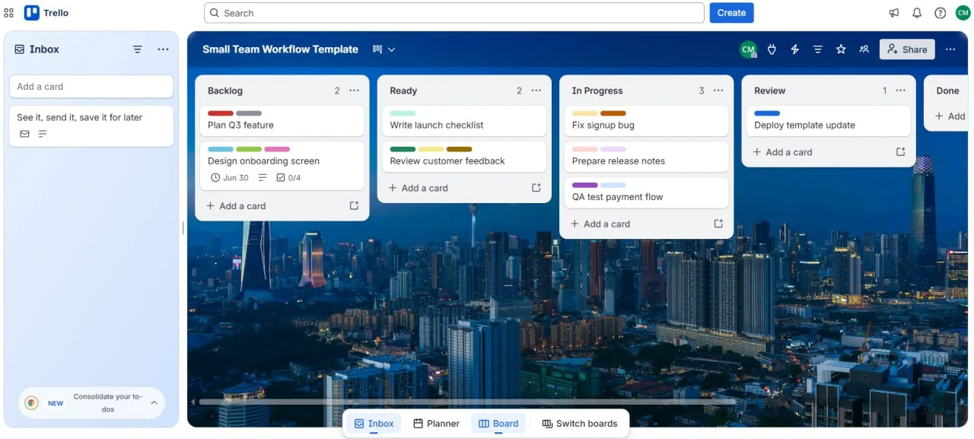Click the Review list title
Image resolution: width=974 pixels, height=439 pixels.
(x=770, y=91)
